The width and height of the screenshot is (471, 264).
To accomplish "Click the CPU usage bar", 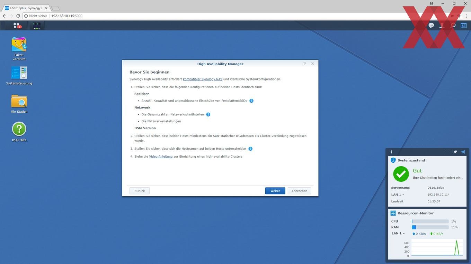I will pyautogui.click(x=430, y=221).
